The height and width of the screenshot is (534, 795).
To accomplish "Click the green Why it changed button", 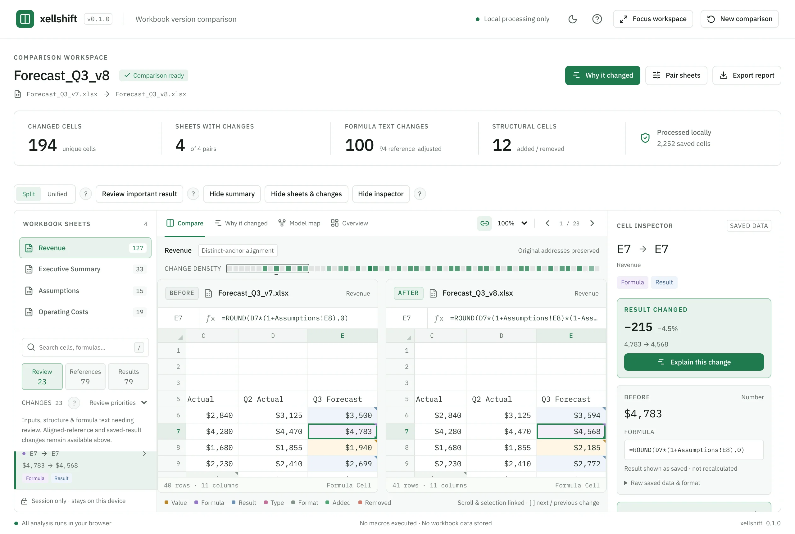I will tap(602, 76).
